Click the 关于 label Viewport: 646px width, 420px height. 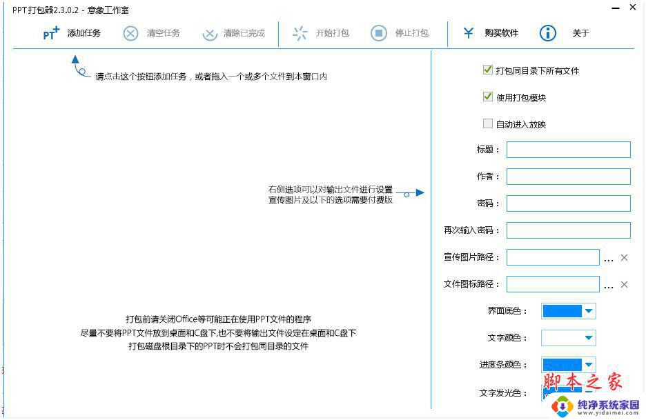(x=581, y=33)
